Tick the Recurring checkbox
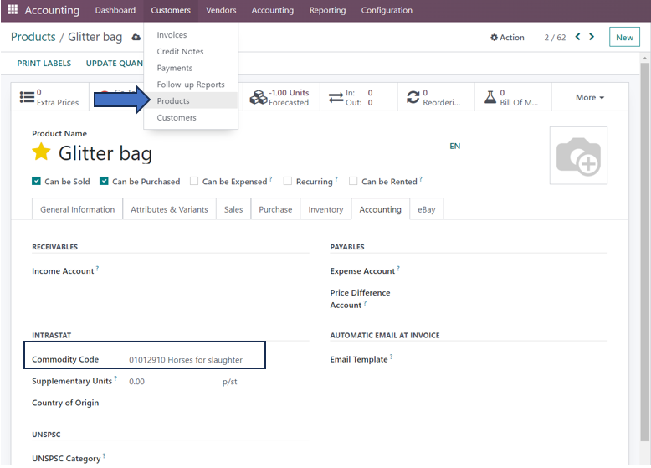Image resolution: width=651 pixels, height=468 pixels. [288, 181]
